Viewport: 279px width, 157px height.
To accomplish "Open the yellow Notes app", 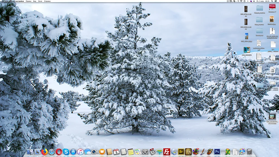I will tap(131, 152).
